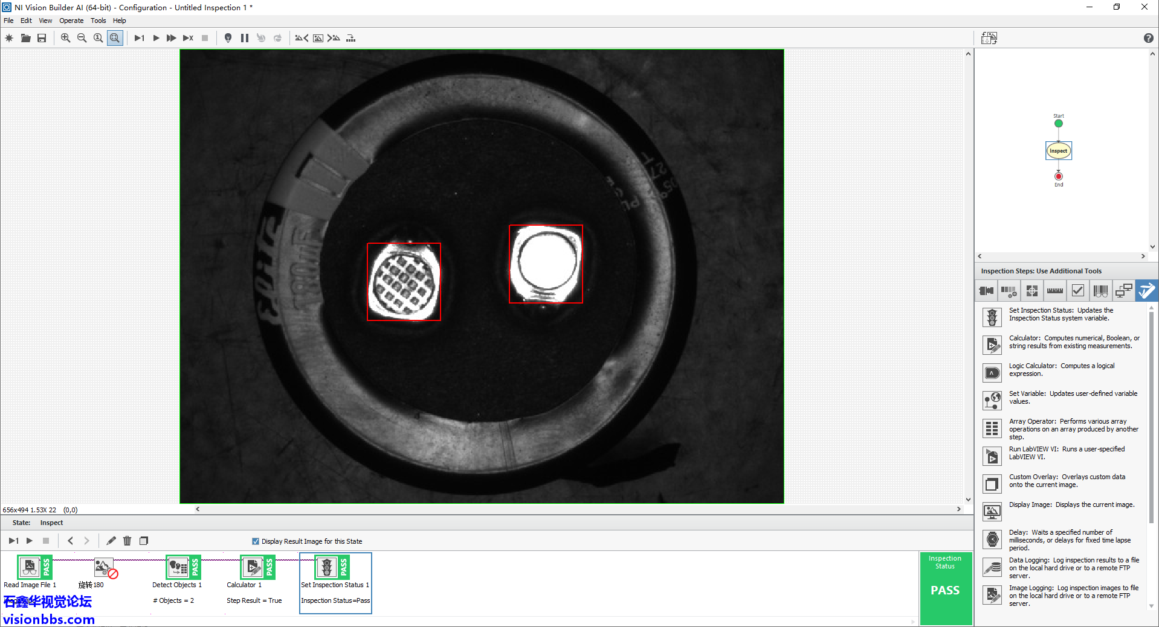Viewport: 1159px width, 627px height.
Task: Add a Delay step
Action: click(1062, 539)
